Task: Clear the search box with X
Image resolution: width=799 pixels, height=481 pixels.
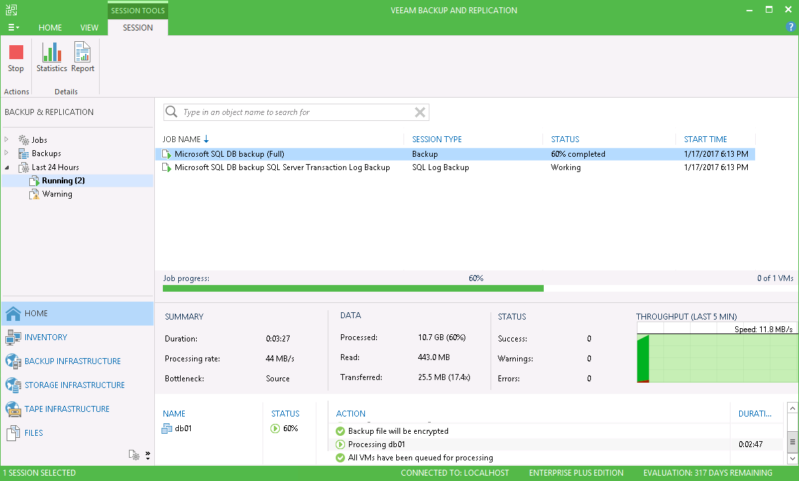Action: tap(420, 112)
